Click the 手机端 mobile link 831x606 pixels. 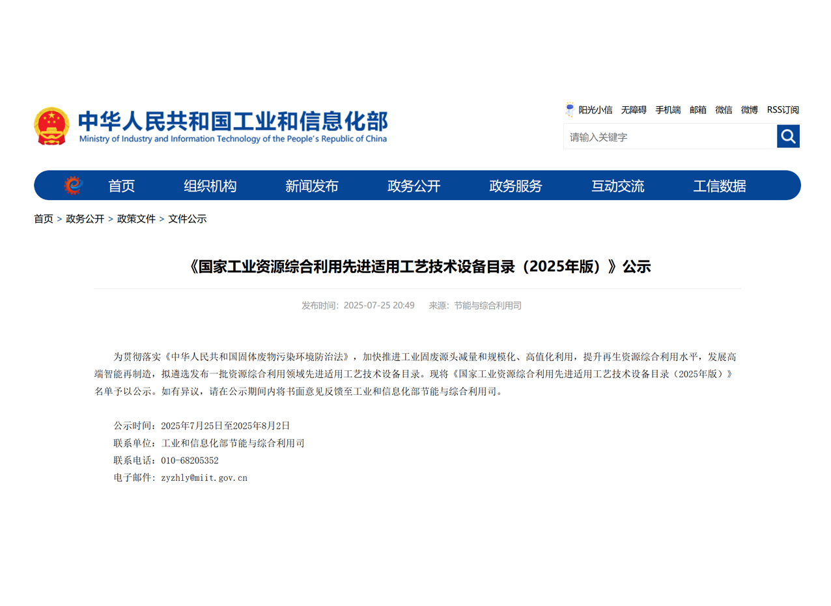click(668, 110)
